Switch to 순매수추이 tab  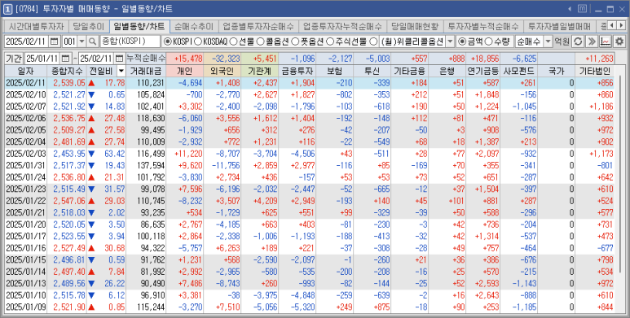pos(194,27)
